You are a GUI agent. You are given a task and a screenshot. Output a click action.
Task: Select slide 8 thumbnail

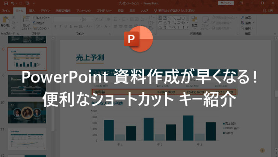coord(27,59)
